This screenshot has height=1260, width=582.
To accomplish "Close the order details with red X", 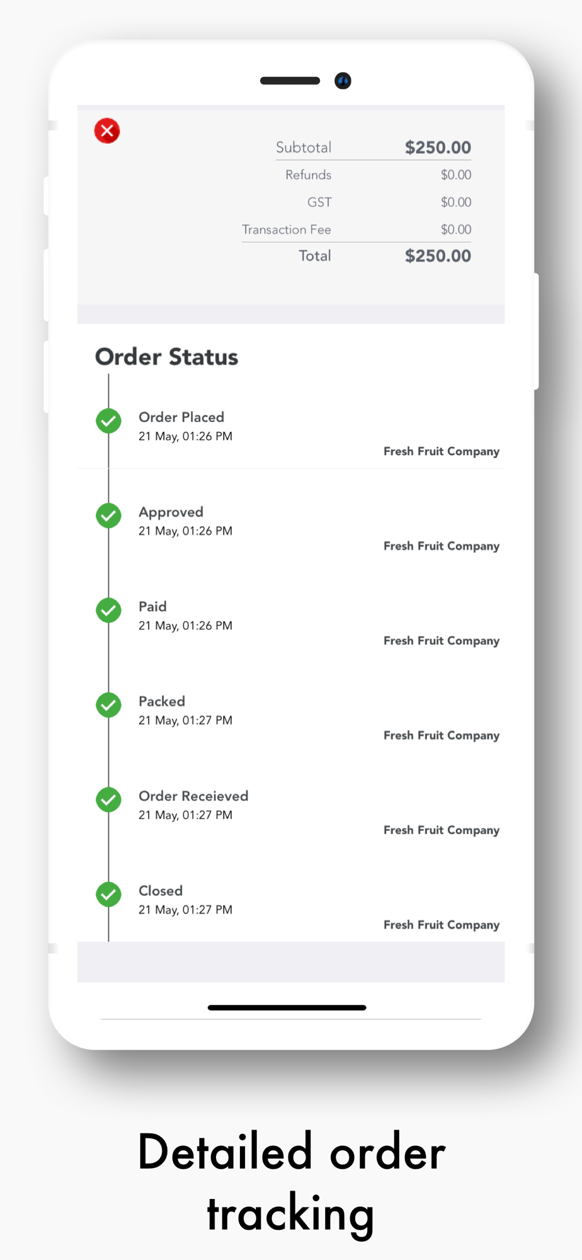I will [x=107, y=131].
